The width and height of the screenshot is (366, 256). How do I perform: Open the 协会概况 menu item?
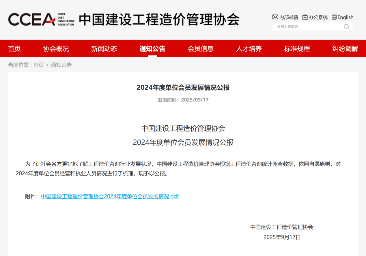point(56,49)
